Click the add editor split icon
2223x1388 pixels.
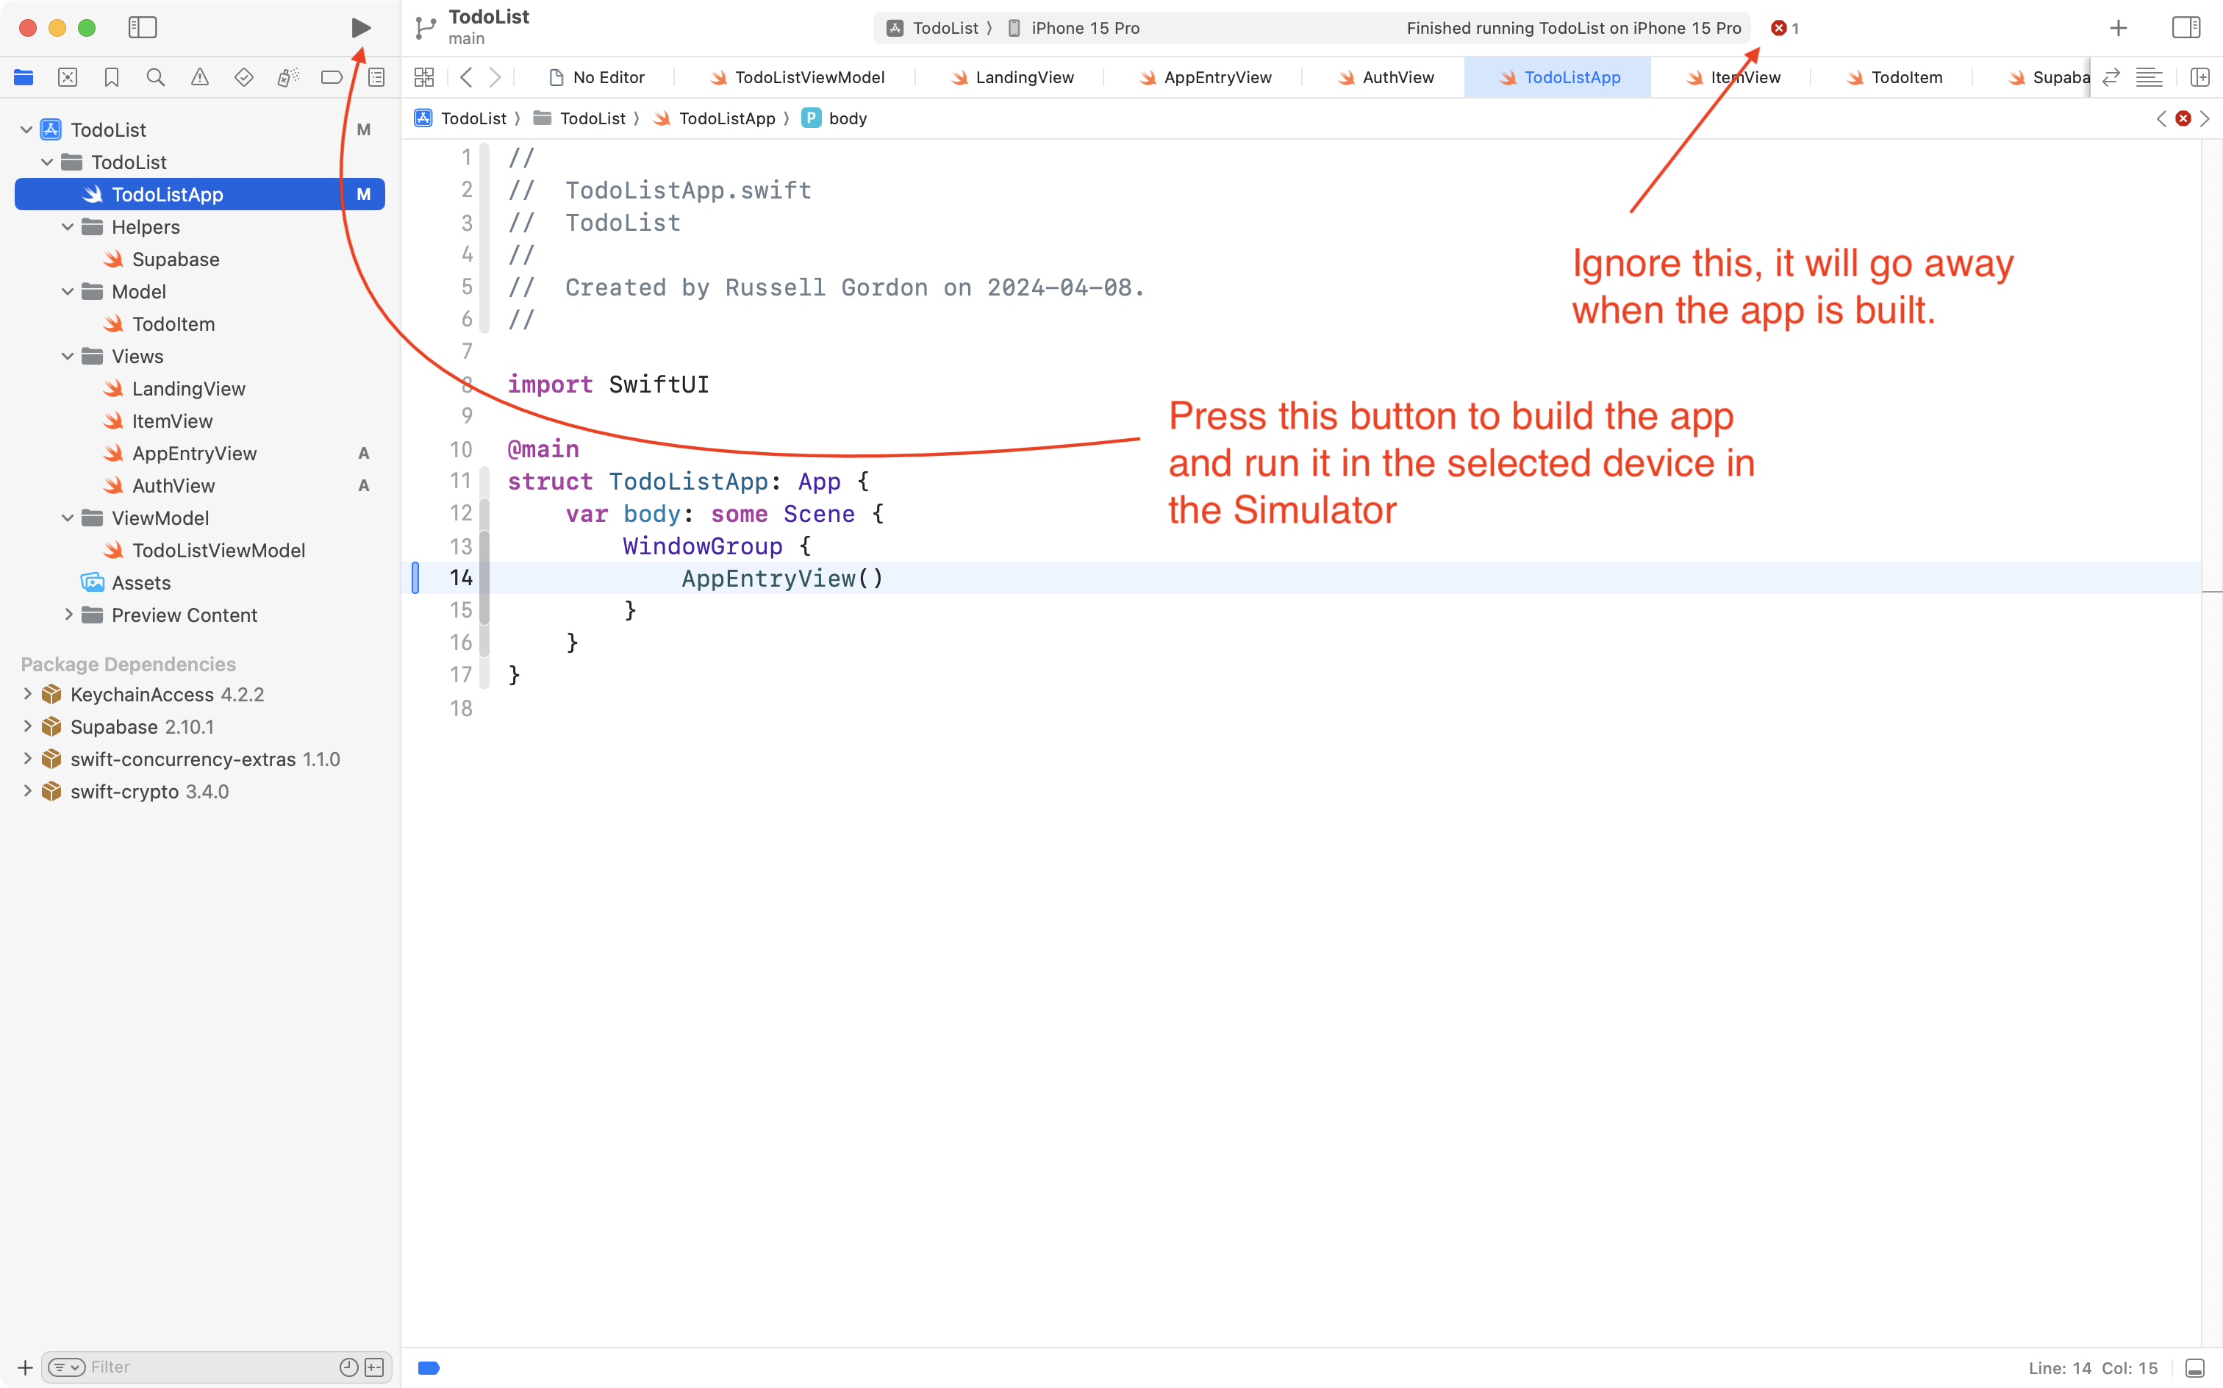tap(2200, 77)
